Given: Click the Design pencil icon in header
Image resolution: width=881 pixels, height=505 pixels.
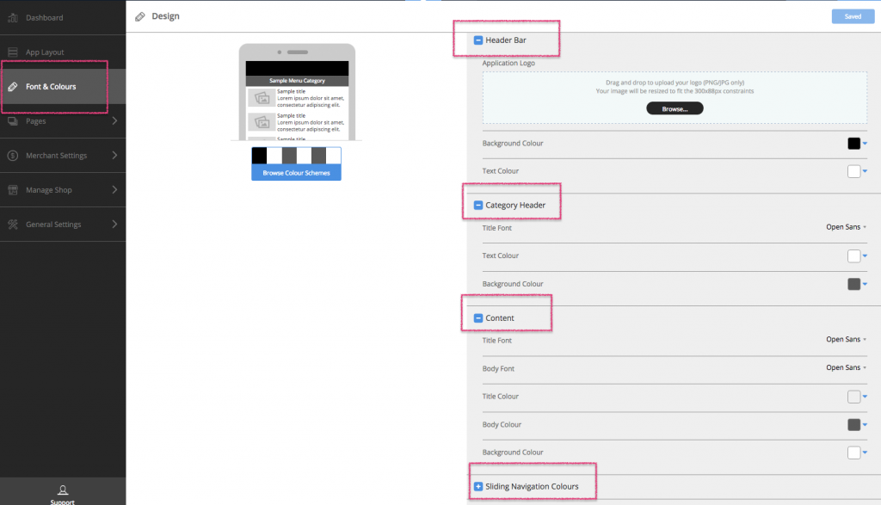Looking at the screenshot, I should [x=142, y=15].
